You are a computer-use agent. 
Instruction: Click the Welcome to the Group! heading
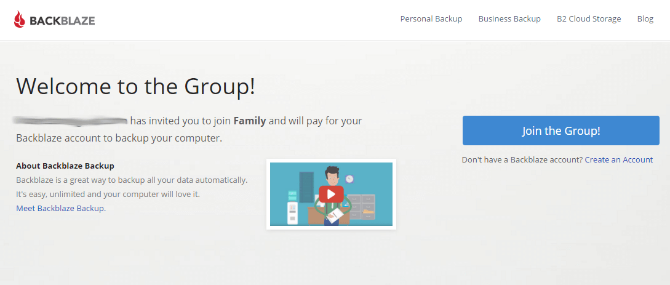[135, 86]
